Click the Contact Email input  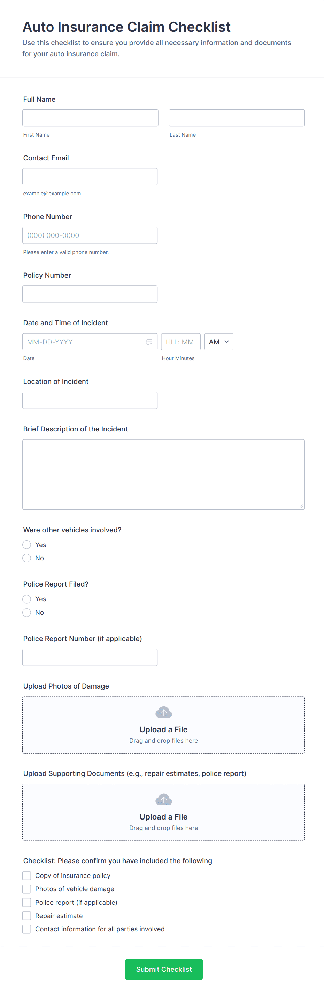coord(90,176)
